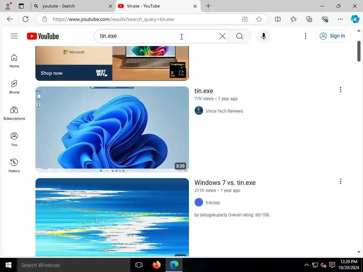Visit the Vince Tech Reviews channel name
The height and width of the screenshot is (272, 363).
[x=224, y=111]
